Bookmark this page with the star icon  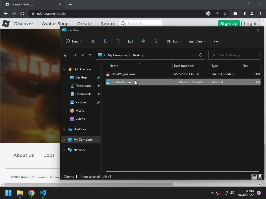click(225, 13)
